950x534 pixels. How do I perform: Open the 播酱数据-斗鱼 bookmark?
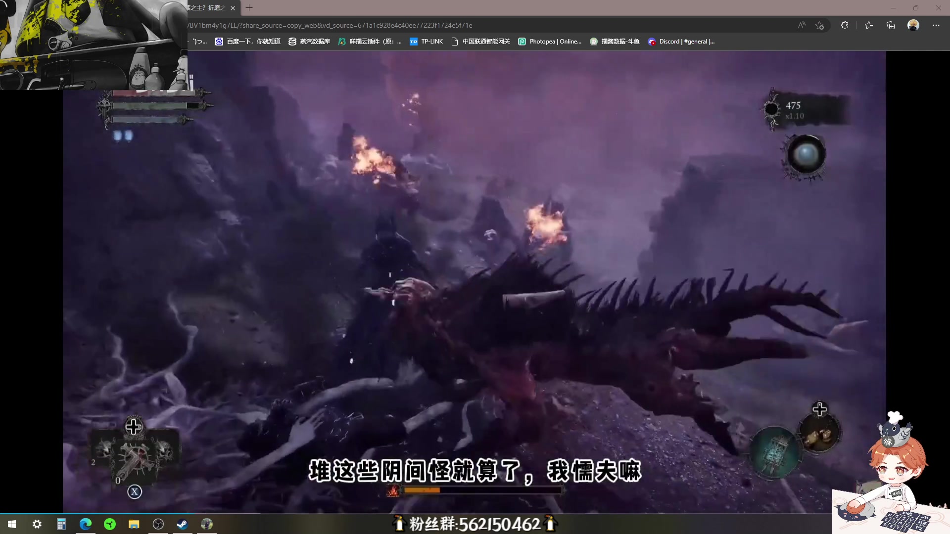coord(615,42)
